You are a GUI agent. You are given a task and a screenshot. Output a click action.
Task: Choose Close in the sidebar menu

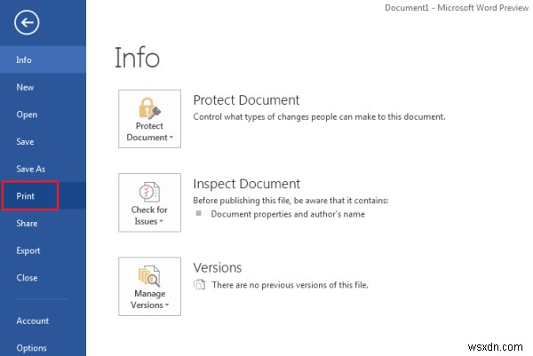click(x=43, y=278)
